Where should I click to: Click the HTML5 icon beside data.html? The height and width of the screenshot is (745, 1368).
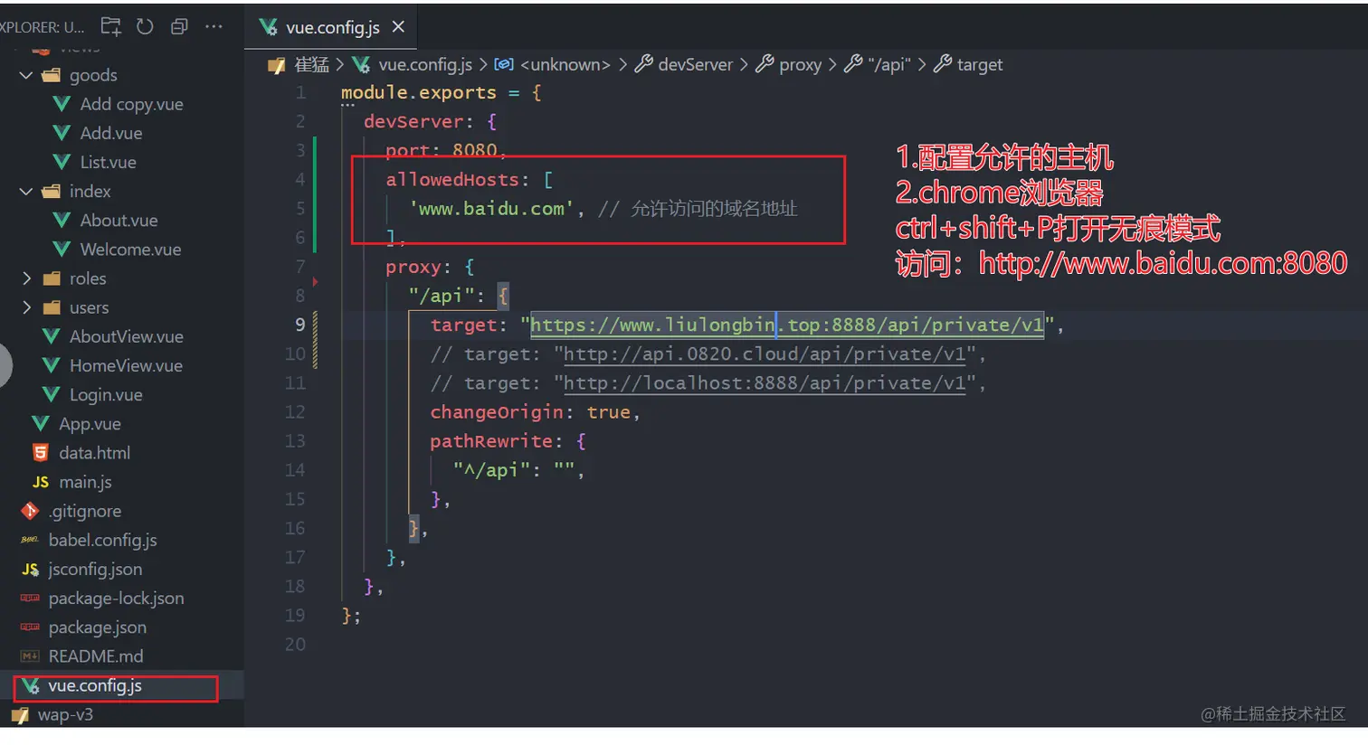pos(40,452)
